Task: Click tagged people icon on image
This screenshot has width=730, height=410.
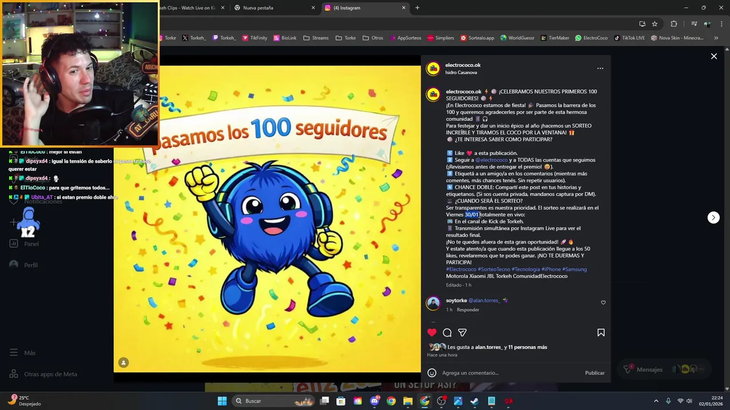Action: [123, 363]
